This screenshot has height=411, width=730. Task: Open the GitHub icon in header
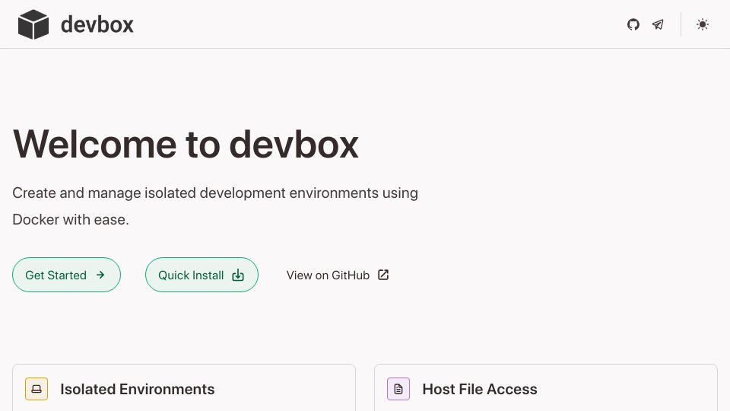point(633,24)
